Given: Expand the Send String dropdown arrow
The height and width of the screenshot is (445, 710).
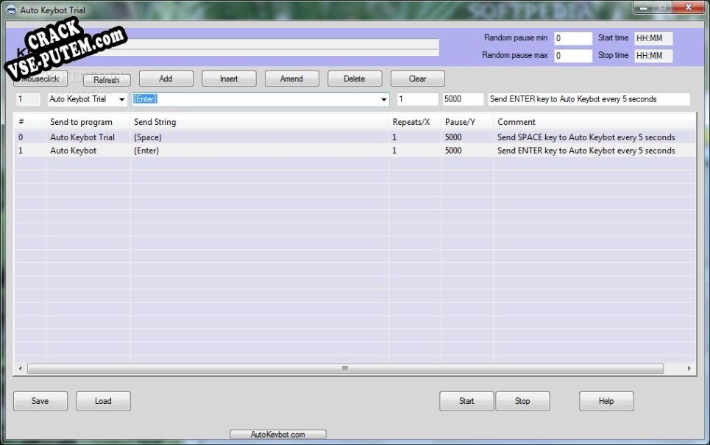Looking at the screenshot, I should click(x=384, y=99).
